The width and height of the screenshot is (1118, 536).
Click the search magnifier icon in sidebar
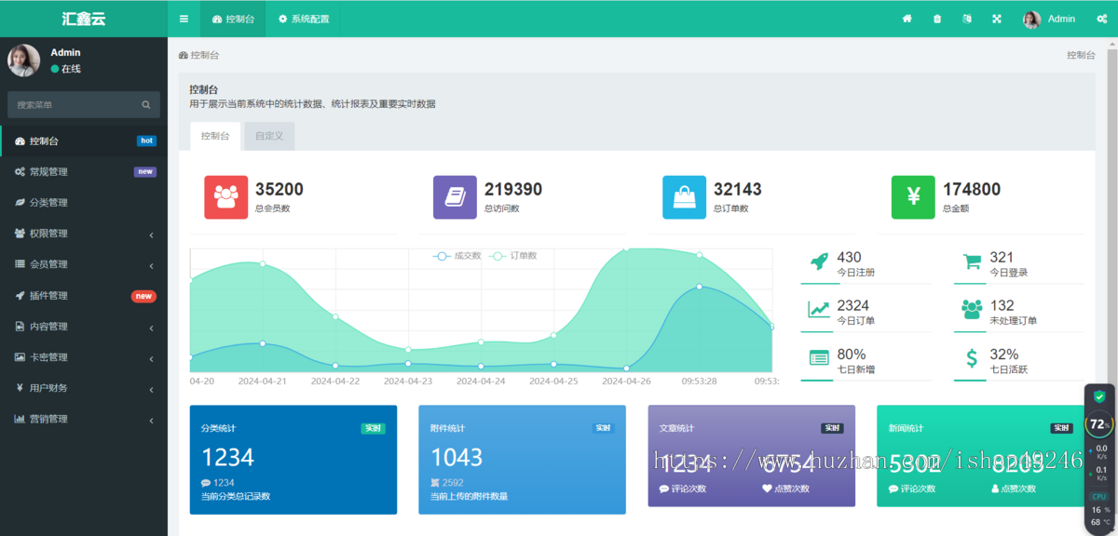(146, 105)
